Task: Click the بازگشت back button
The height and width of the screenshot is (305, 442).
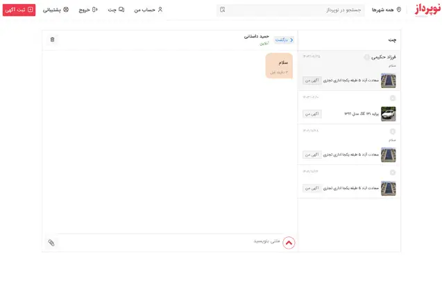Action: click(284, 40)
